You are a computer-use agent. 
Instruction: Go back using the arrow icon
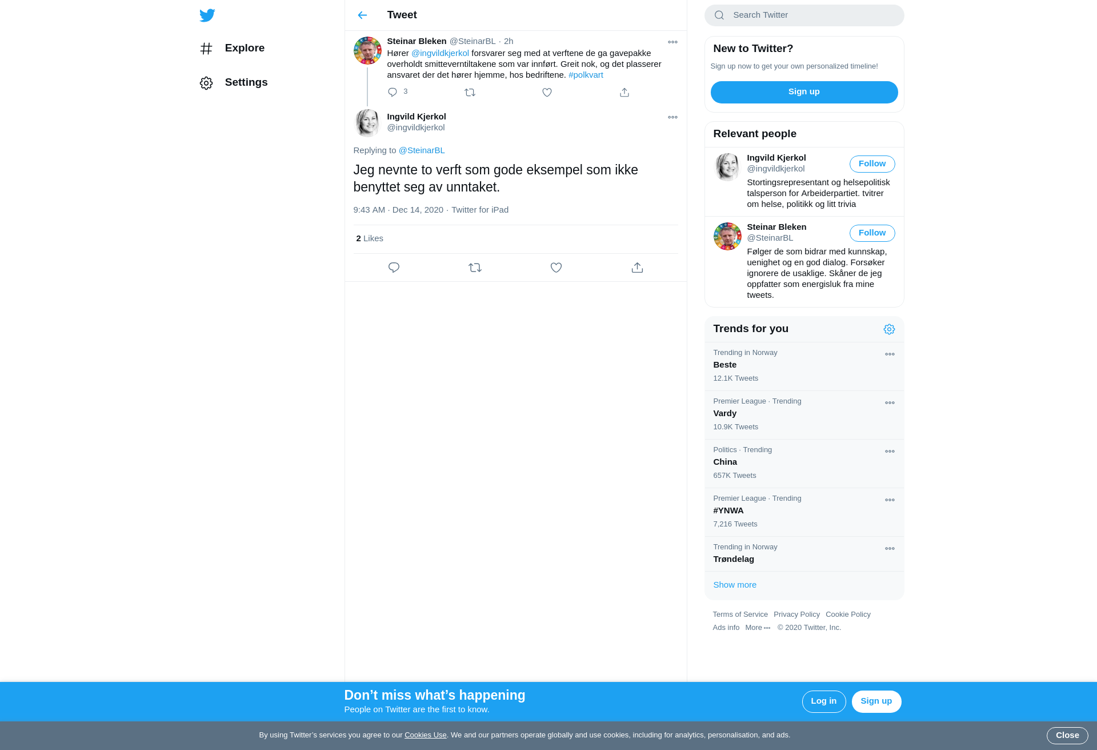click(362, 15)
